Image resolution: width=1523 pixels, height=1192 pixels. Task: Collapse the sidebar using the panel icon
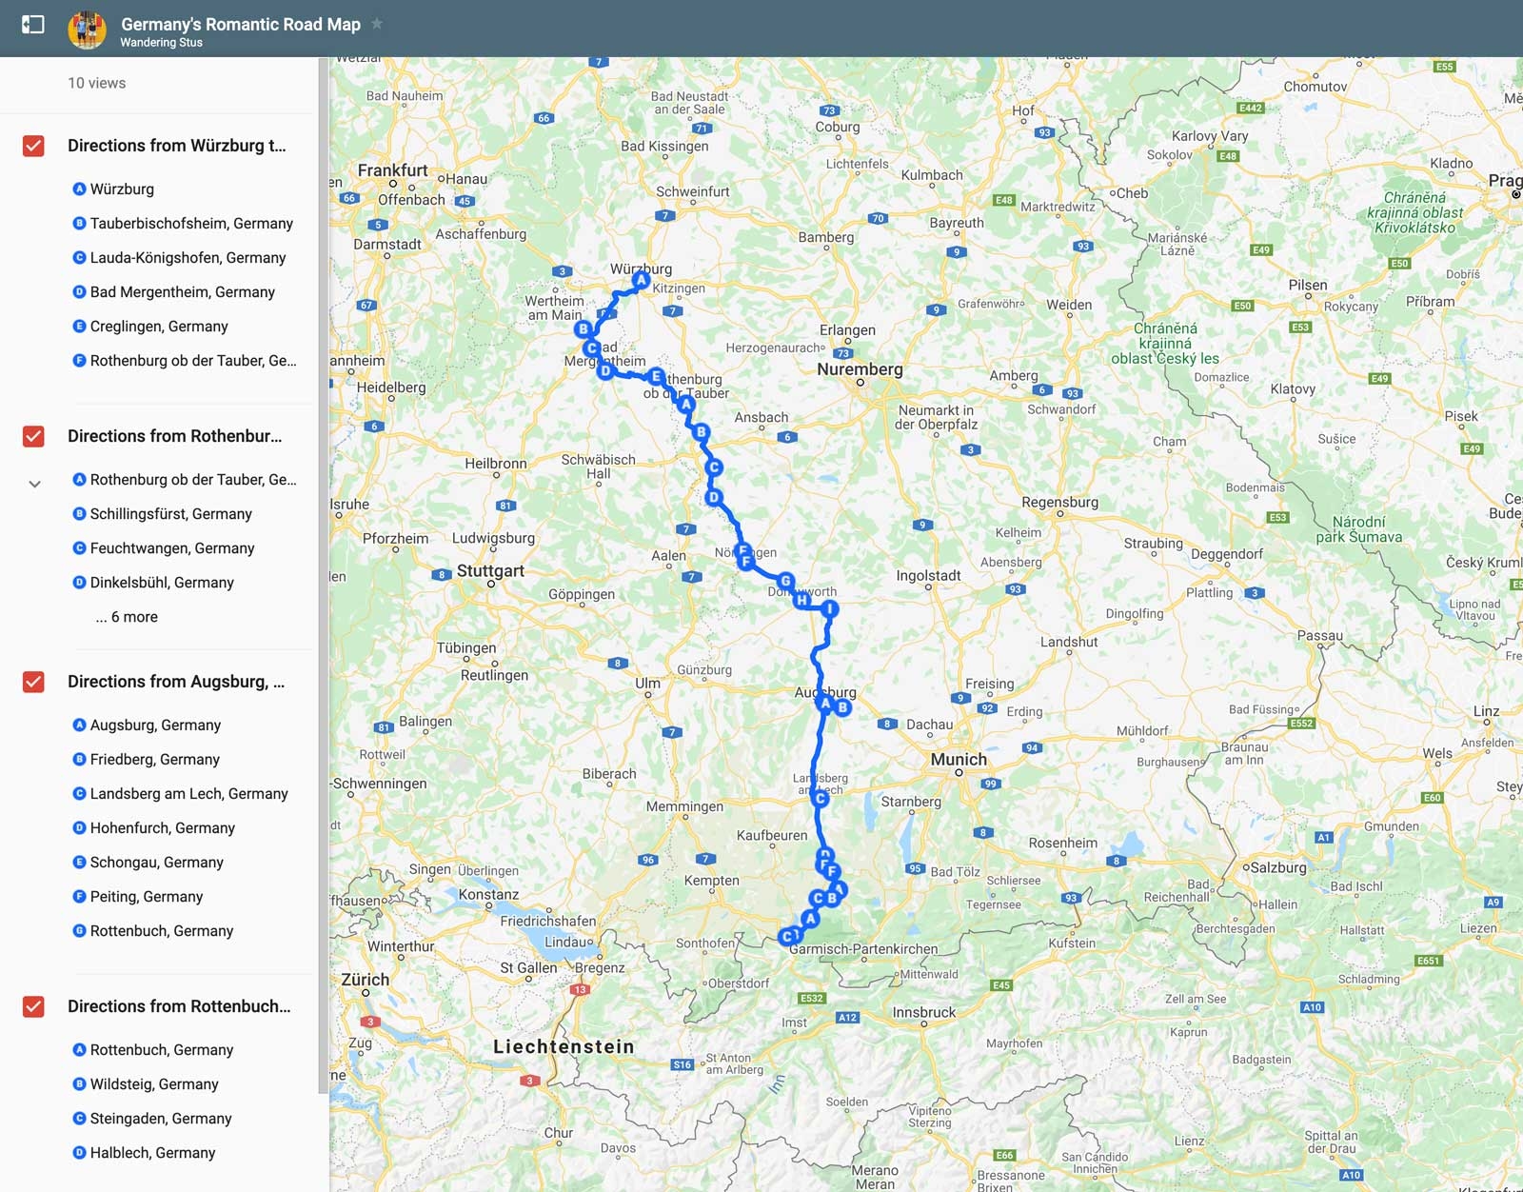pos(35,26)
